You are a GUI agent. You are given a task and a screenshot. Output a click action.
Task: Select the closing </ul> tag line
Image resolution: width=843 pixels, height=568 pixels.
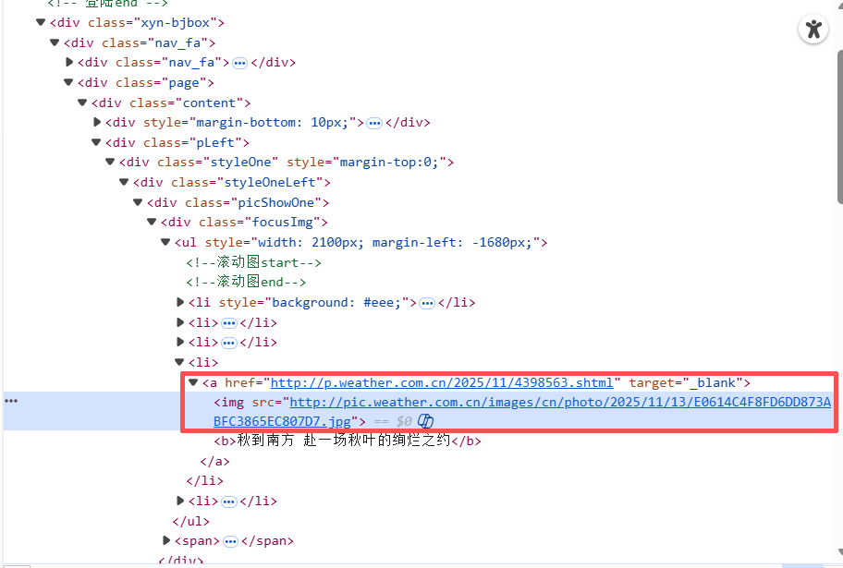(190, 521)
